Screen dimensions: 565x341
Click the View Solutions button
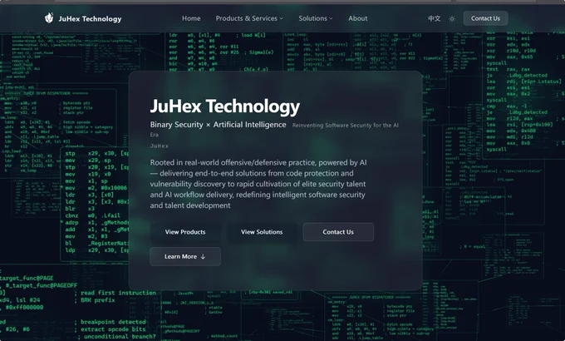[262, 232]
